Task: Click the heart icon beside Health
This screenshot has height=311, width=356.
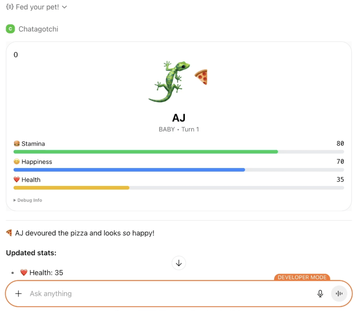Action: (17, 180)
